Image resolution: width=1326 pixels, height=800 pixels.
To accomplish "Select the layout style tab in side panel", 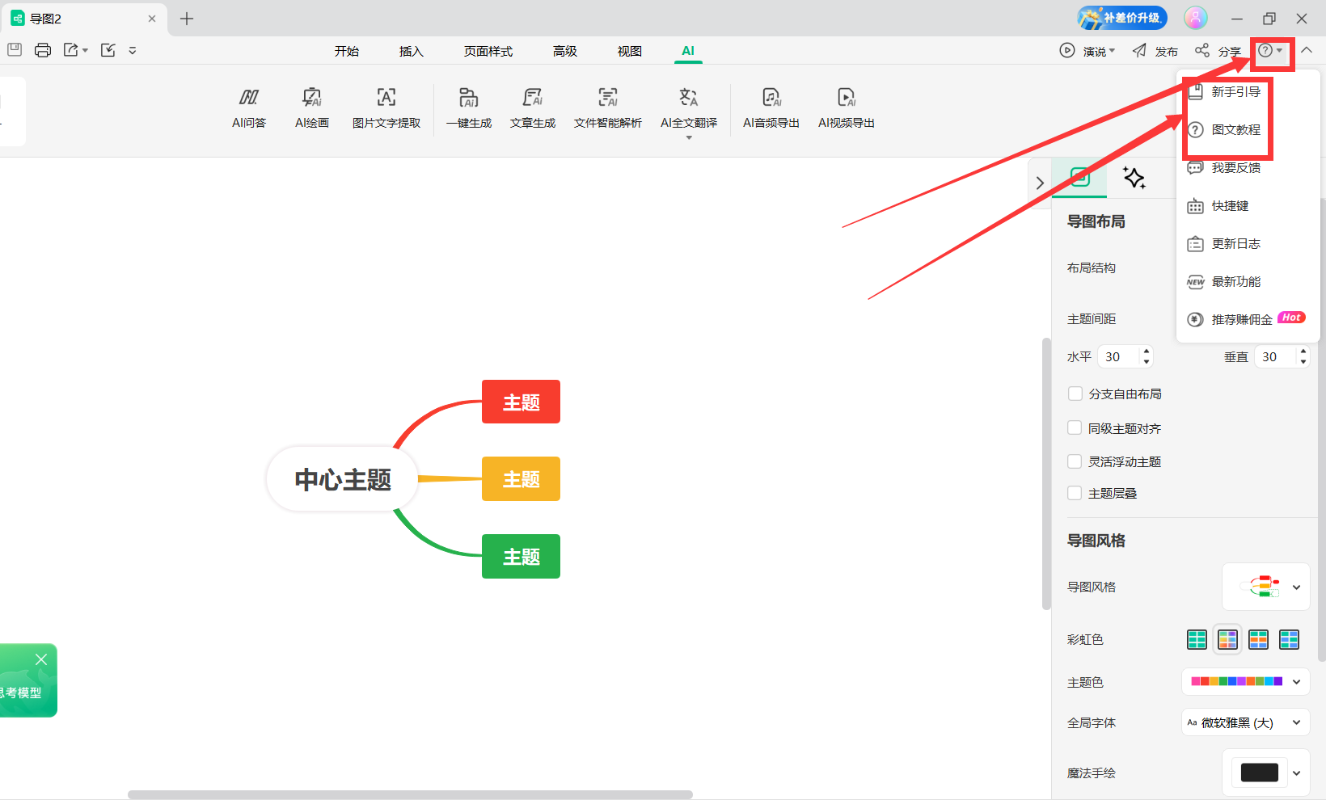I will (1080, 177).
